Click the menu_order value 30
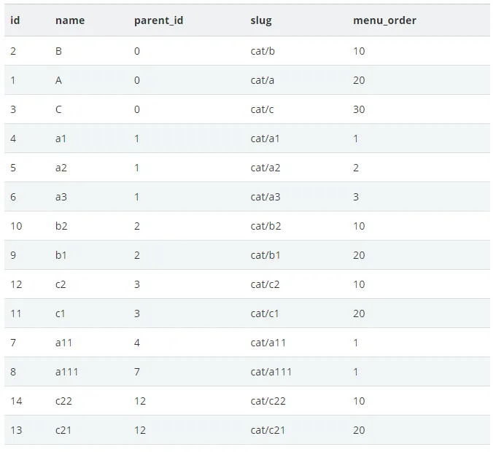 tap(359, 109)
